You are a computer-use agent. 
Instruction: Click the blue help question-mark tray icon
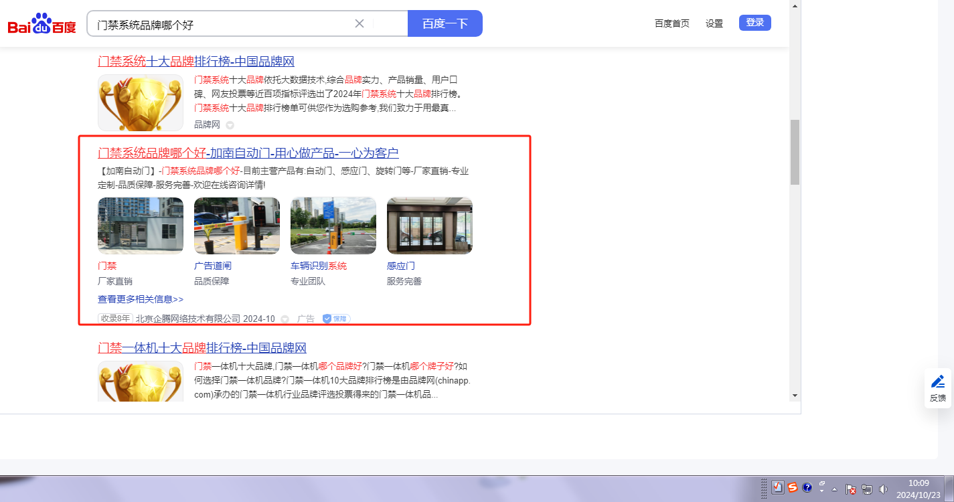807,488
